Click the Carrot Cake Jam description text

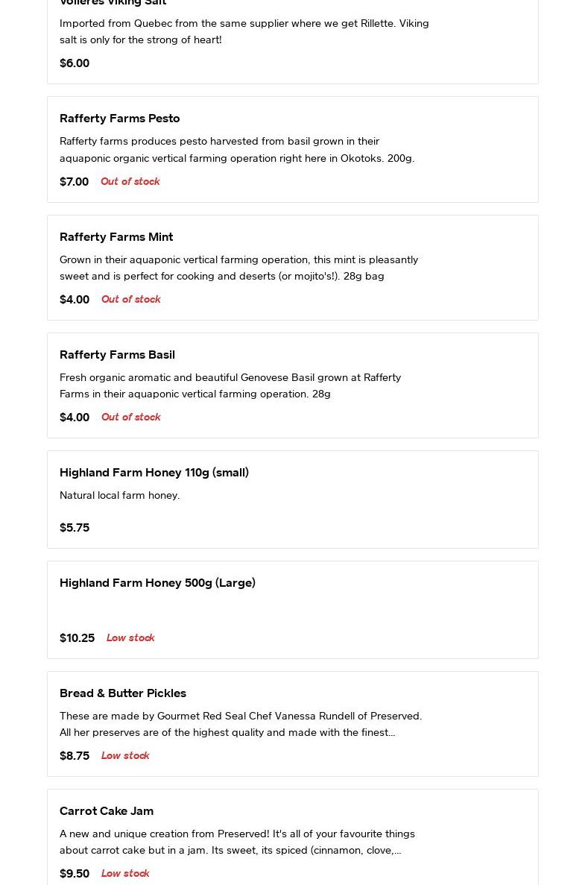pyautogui.click(x=237, y=842)
